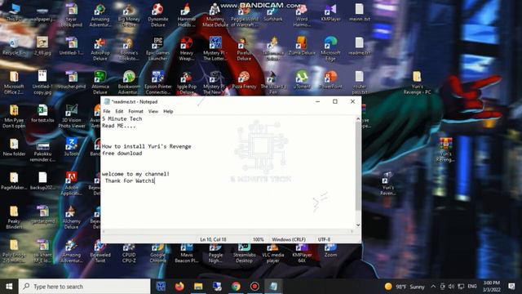This screenshot has height=294, width=522.
Task: Open the Format menu in Notepad
Action: pos(135,111)
